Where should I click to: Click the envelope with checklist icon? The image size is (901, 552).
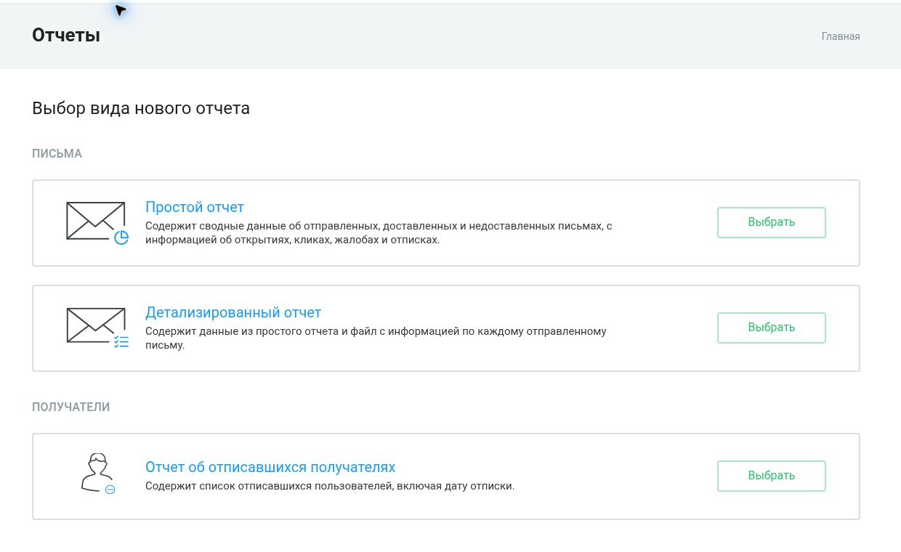[x=97, y=328]
